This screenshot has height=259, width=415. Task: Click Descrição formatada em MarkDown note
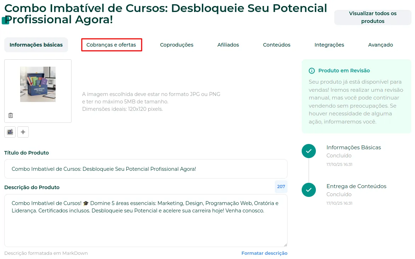tap(46, 253)
